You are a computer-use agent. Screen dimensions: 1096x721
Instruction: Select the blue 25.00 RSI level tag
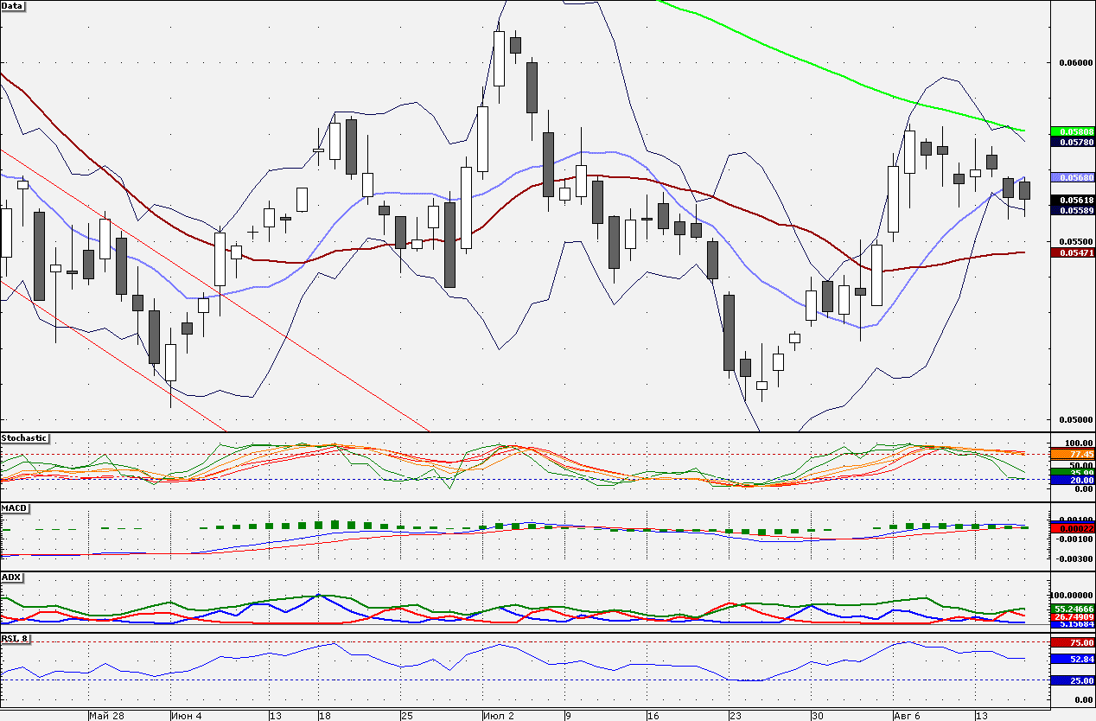pos(1073,680)
